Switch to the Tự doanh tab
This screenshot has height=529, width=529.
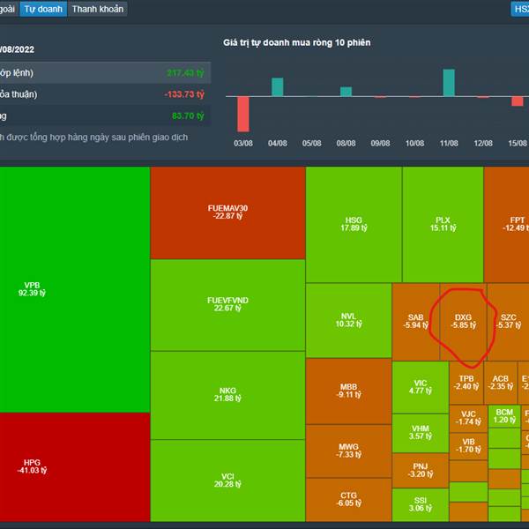(x=43, y=9)
